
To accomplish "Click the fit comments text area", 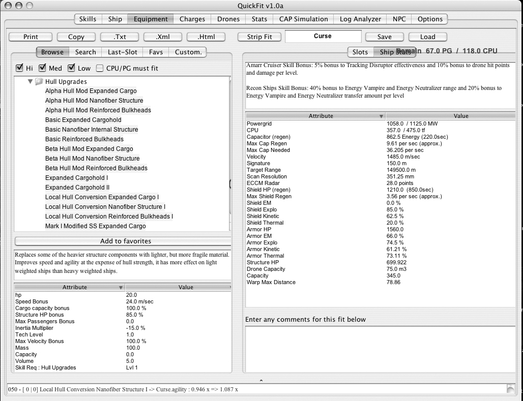I will pos(380,349).
